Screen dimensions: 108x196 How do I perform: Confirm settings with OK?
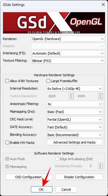[41, 189]
